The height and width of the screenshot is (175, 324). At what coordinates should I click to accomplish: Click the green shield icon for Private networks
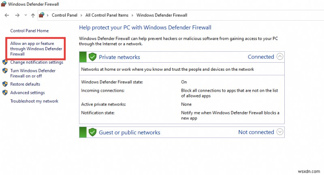coord(92,57)
